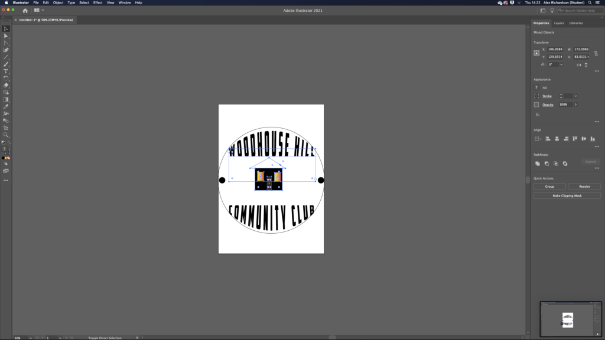The width and height of the screenshot is (605, 340).
Task: Open More Options in Appearance section
Action: click(x=597, y=122)
